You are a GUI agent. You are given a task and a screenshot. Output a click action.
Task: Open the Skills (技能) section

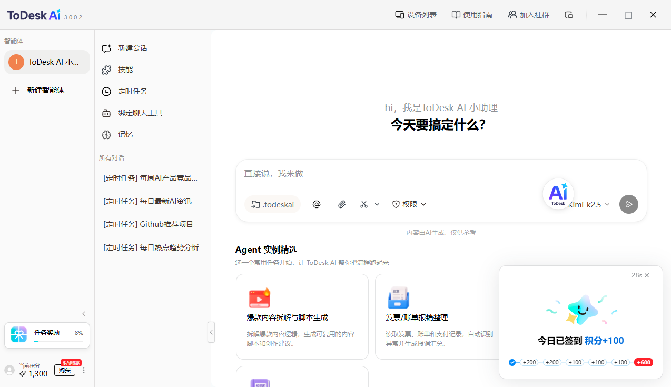(x=153, y=70)
